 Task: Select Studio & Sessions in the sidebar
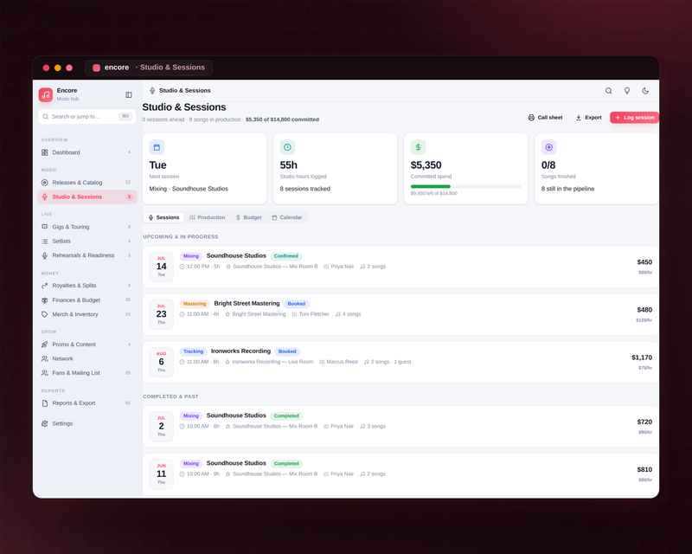pos(87,196)
